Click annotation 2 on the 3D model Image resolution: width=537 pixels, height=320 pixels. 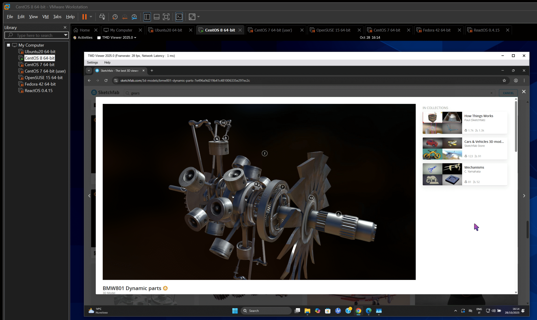[x=265, y=153]
